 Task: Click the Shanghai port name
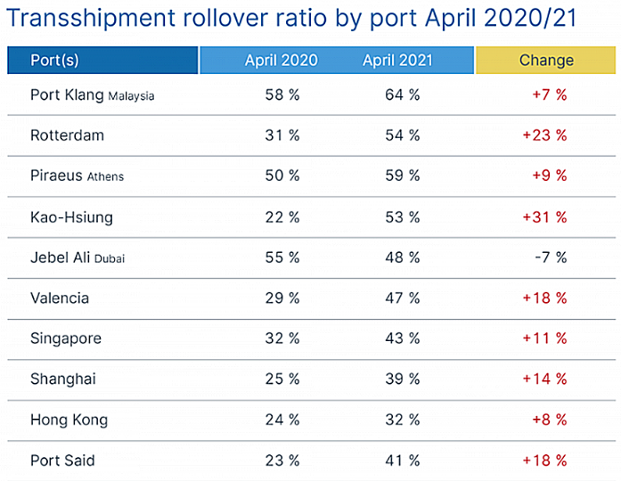(x=63, y=379)
